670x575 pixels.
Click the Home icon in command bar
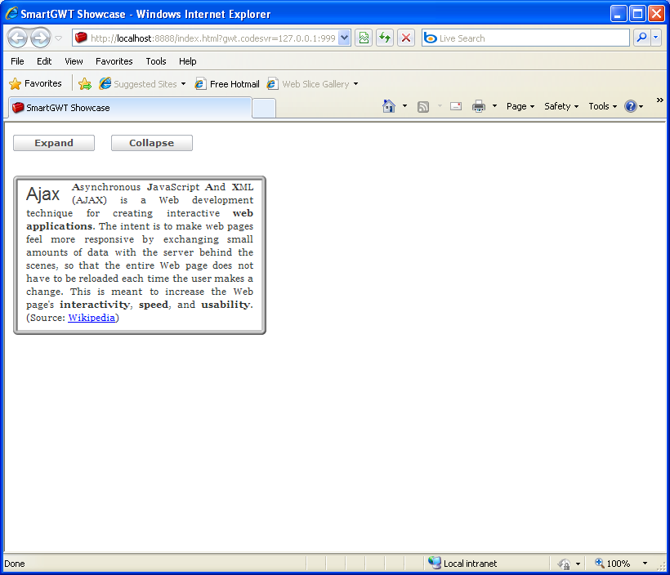pyautogui.click(x=389, y=106)
